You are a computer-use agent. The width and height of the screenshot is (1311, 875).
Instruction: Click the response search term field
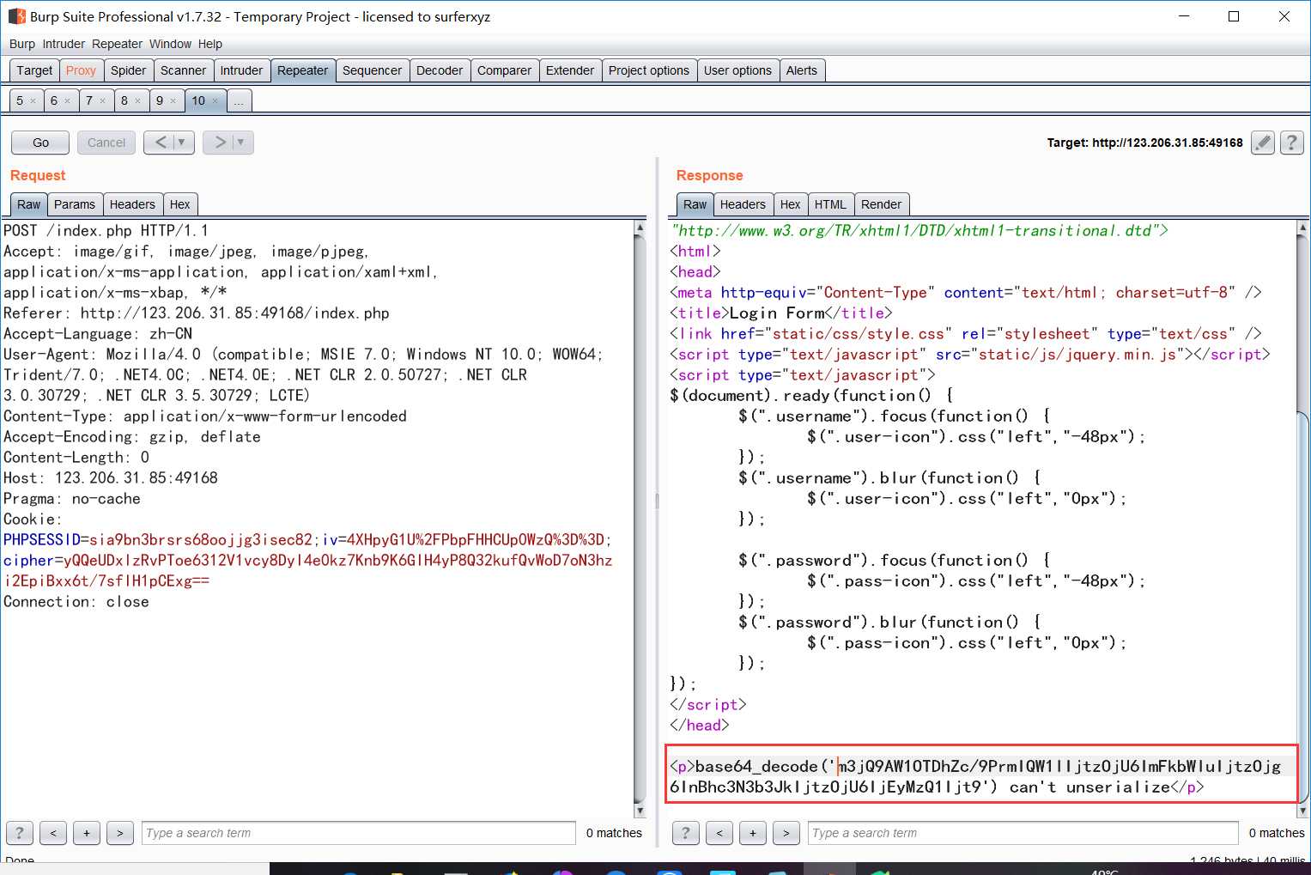point(1023,833)
